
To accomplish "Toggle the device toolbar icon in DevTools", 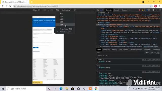I will click(101, 10).
